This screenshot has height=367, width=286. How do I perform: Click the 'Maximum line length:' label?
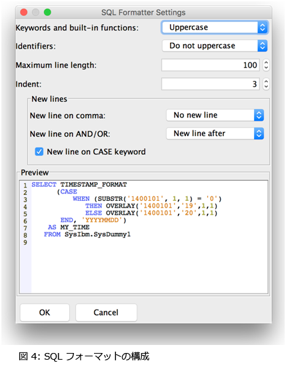[56, 65]
